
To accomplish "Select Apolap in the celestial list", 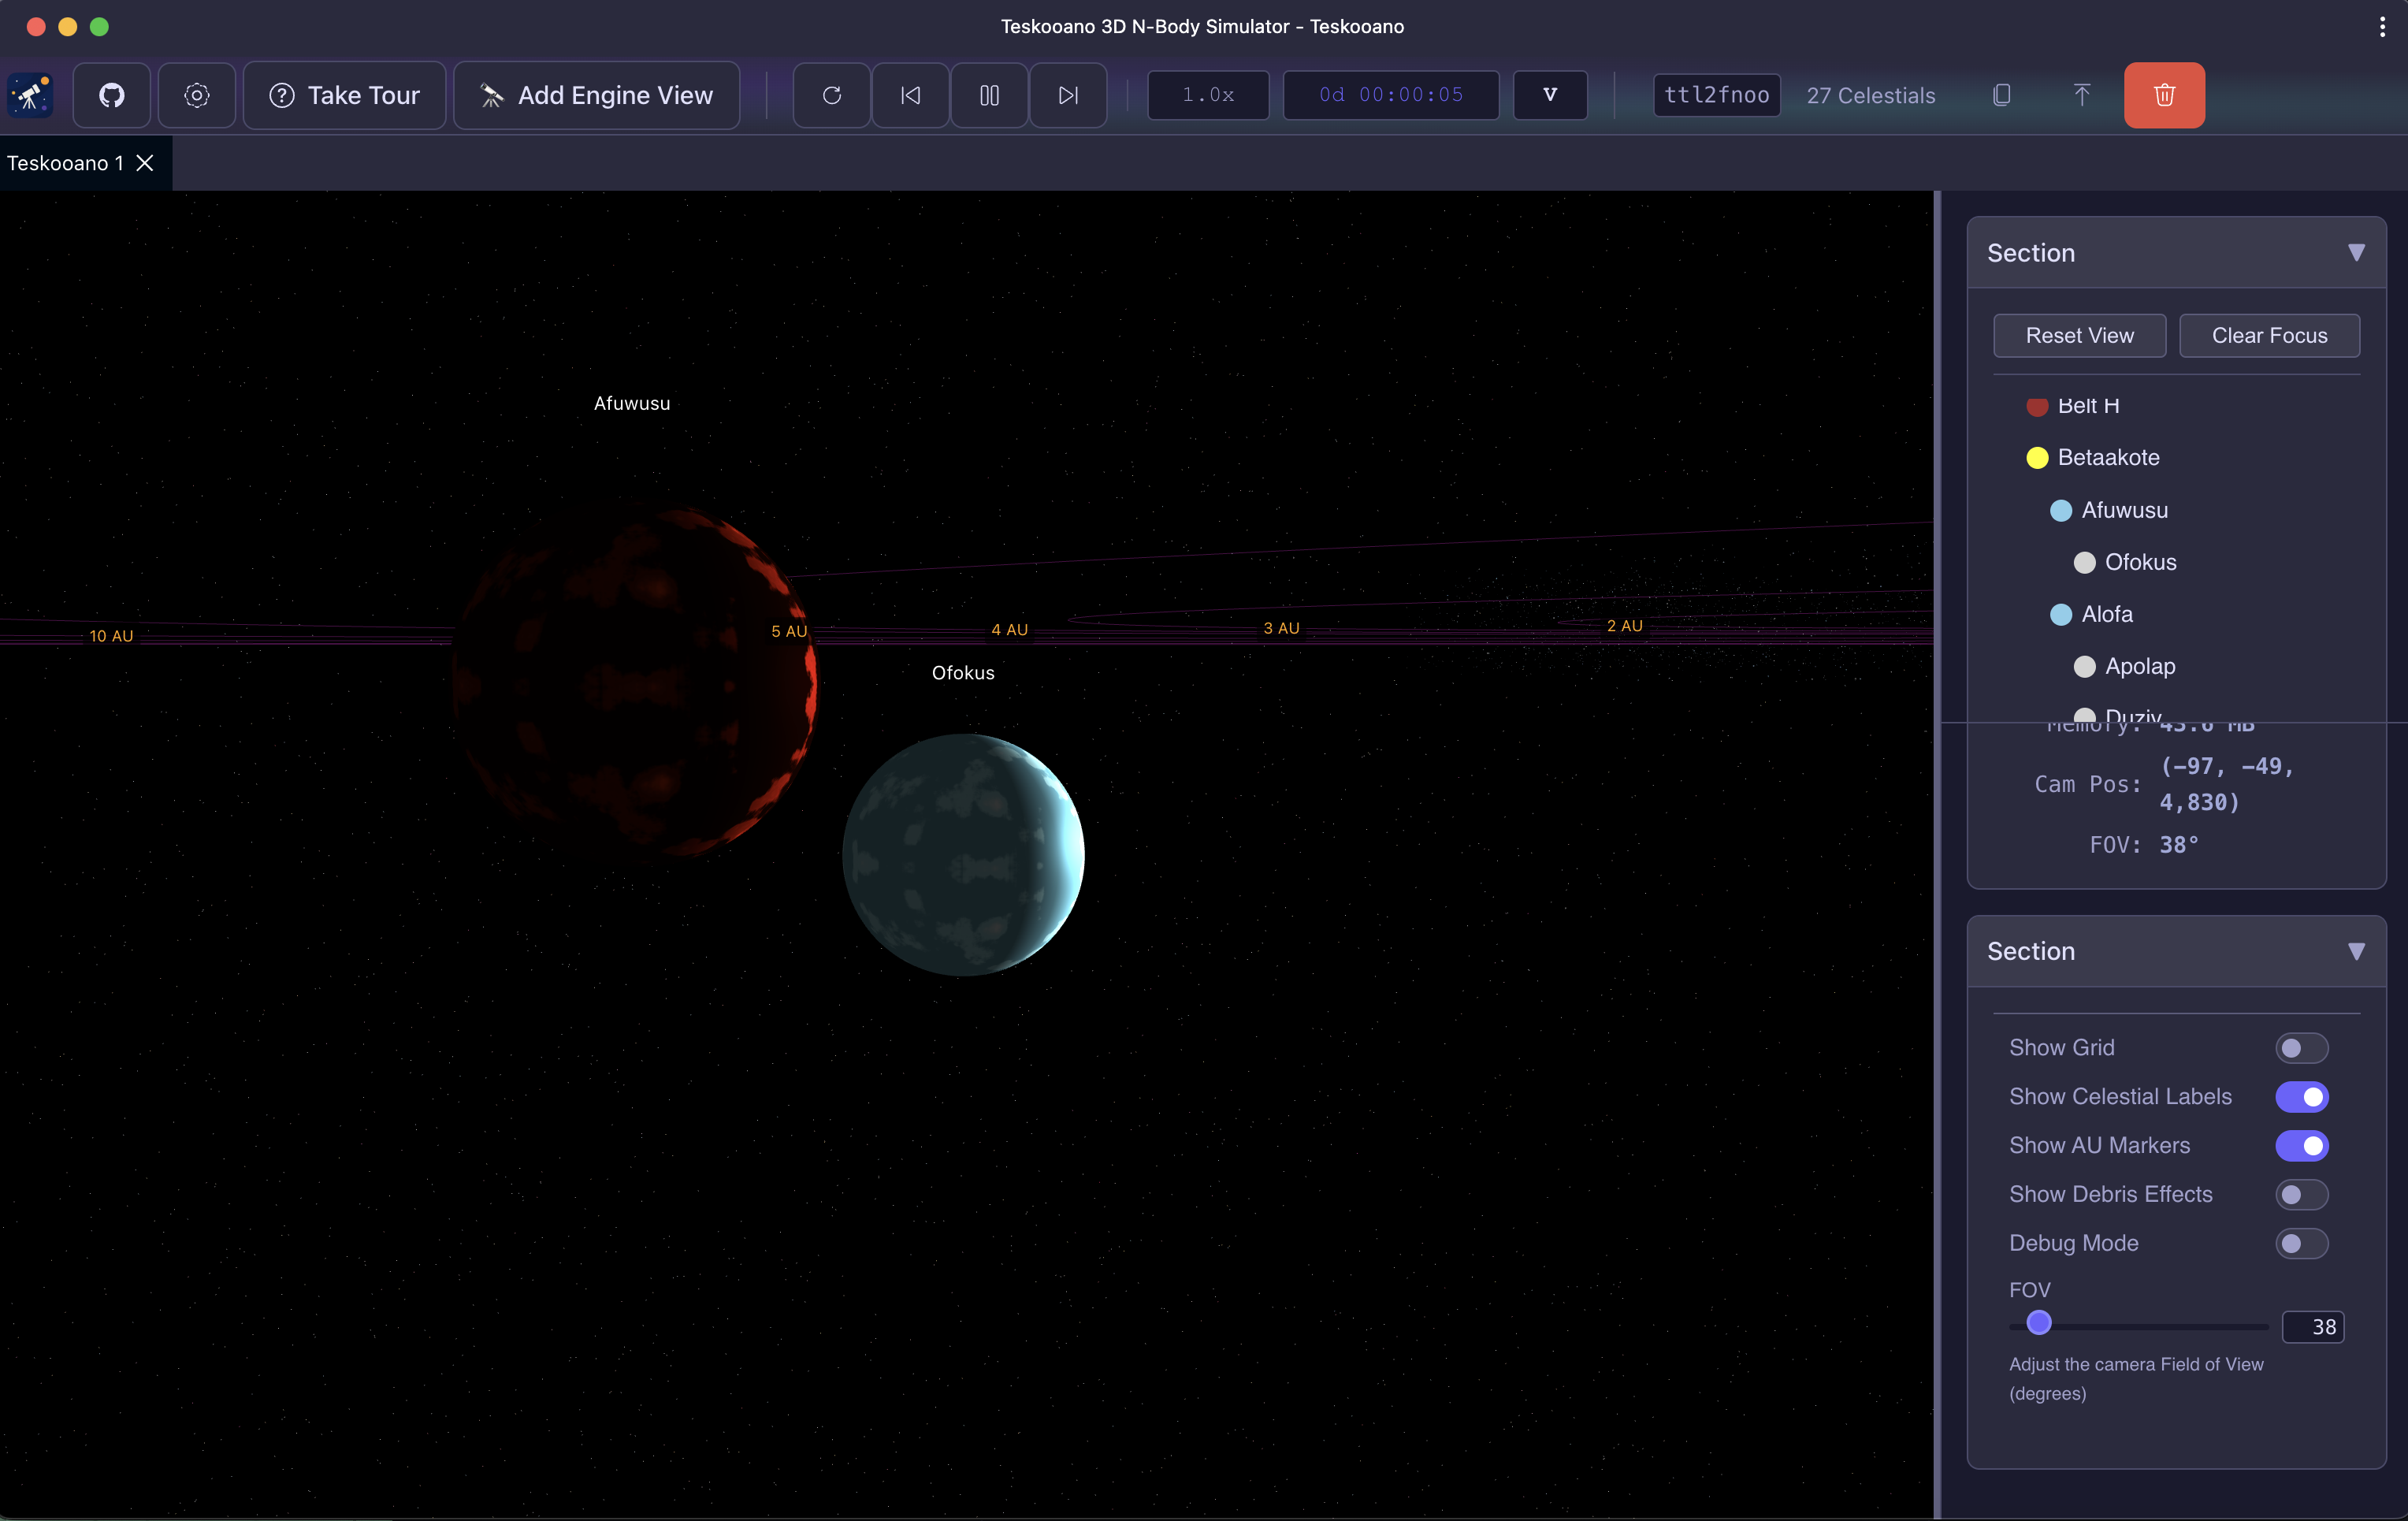I will pos(2140,666).
